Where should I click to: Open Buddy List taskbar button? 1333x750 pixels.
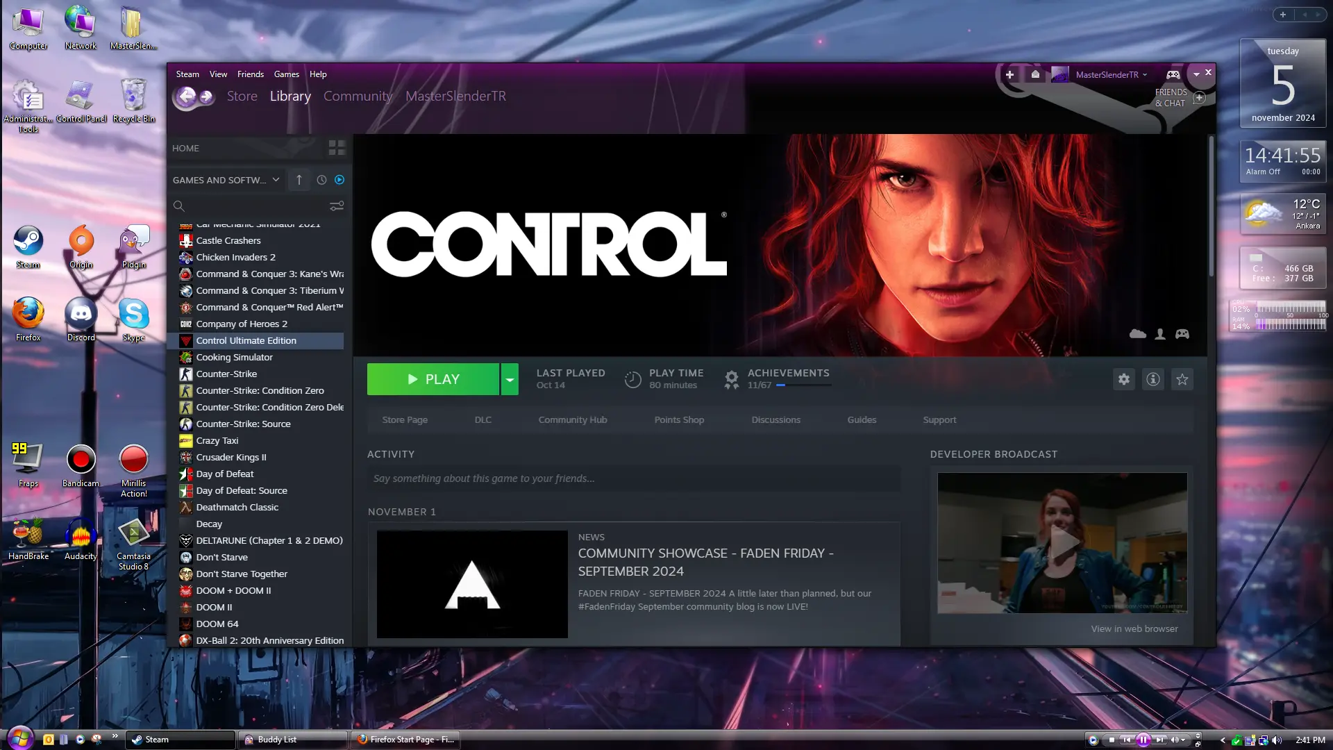click(292, 740)
